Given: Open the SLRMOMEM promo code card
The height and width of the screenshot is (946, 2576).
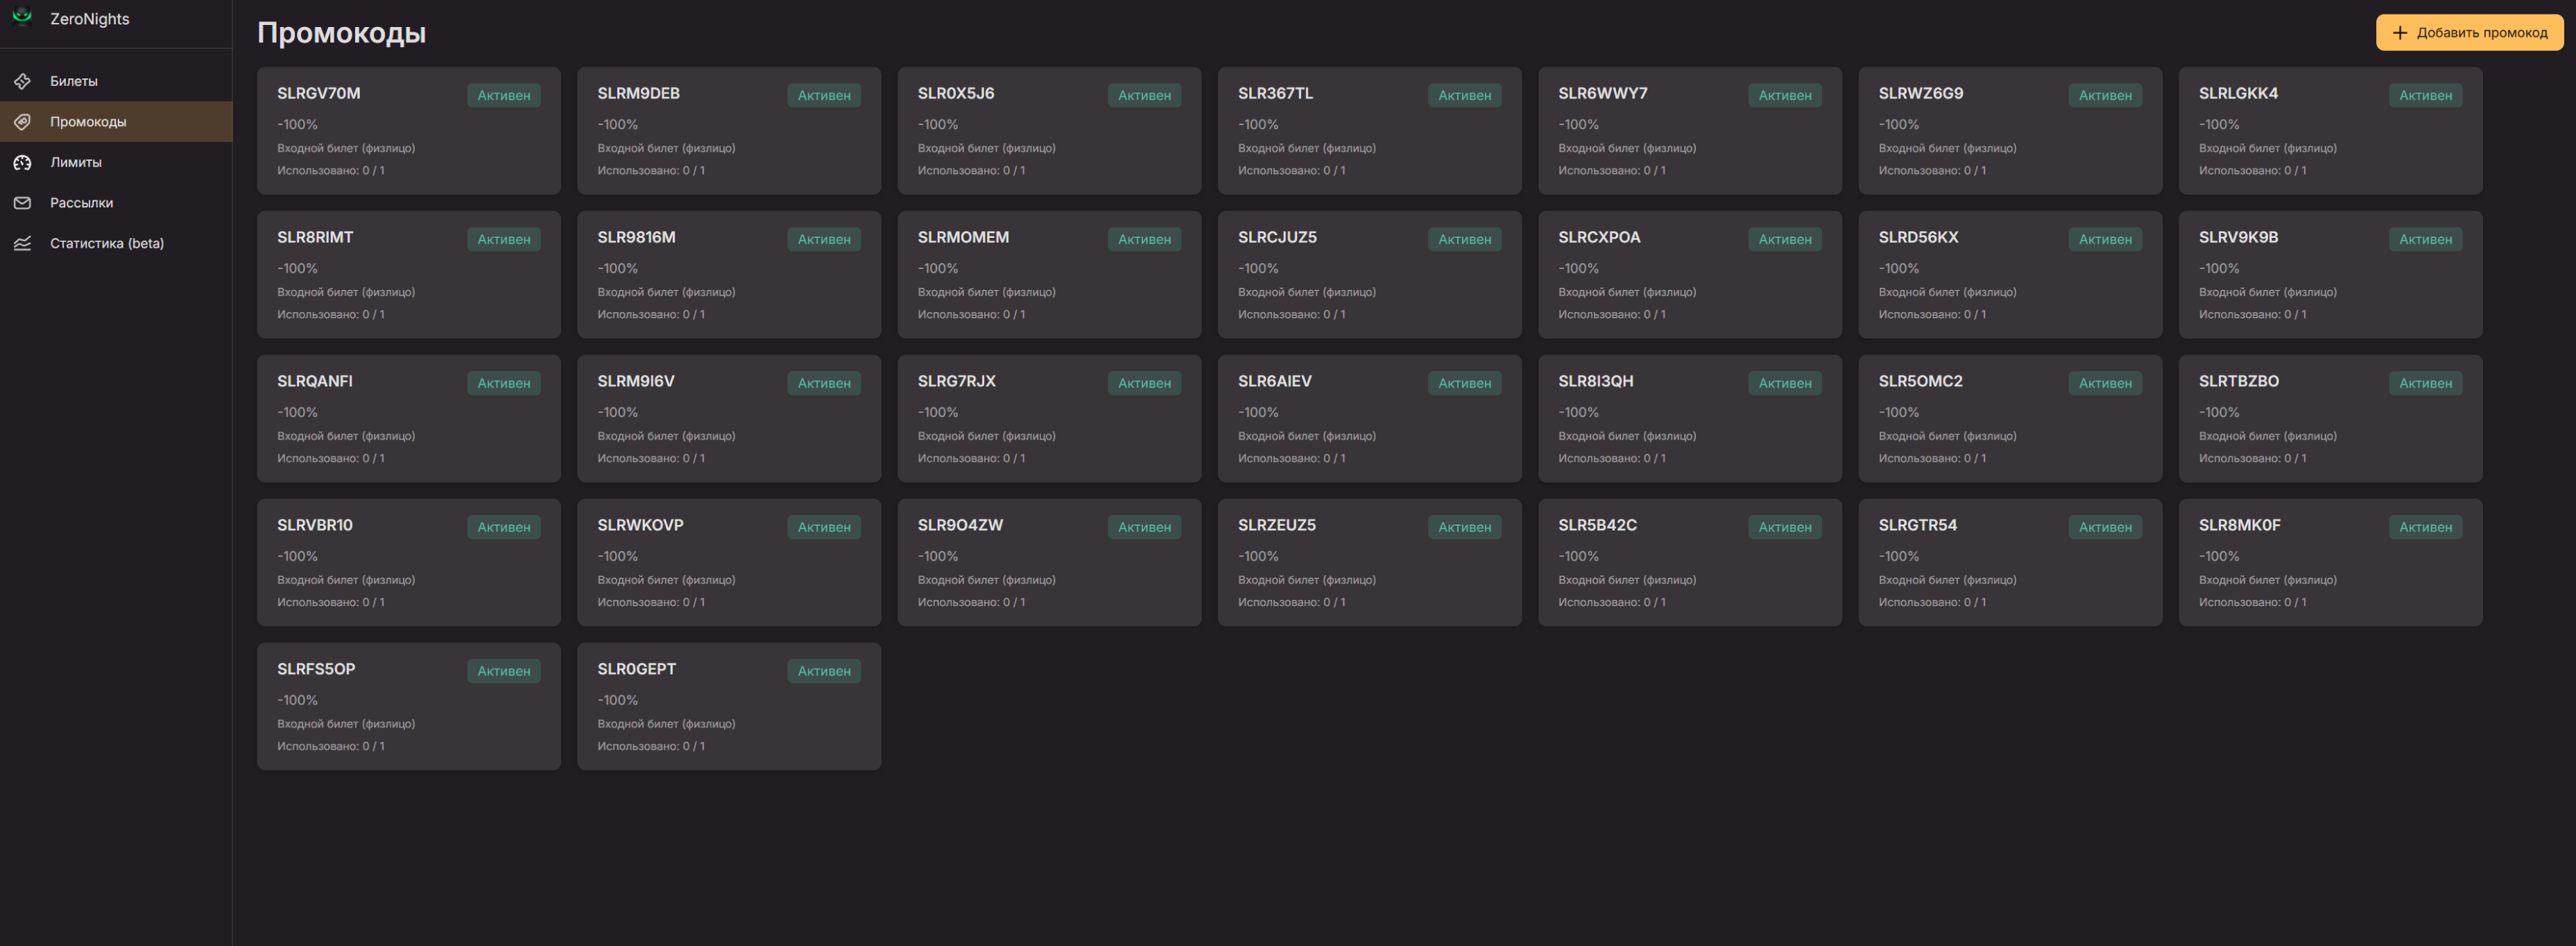Looking at the screenshot, I should tap(1049, 275).
